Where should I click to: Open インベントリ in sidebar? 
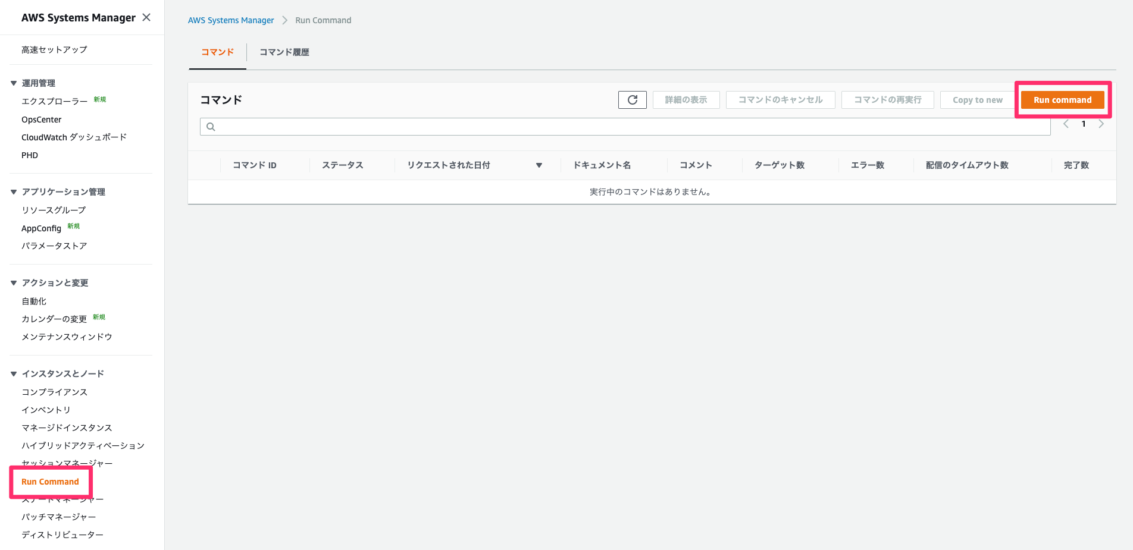[x=46, y=410]
